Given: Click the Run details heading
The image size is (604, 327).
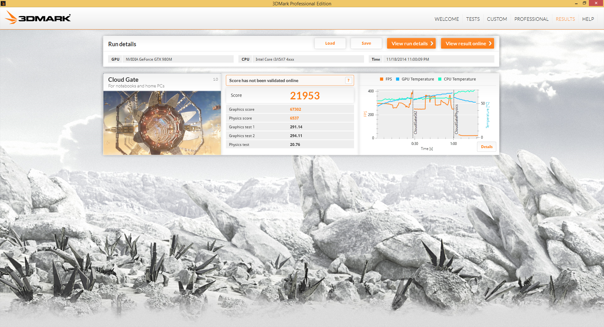Looking at the screenshot, I should tap(122, 44).
